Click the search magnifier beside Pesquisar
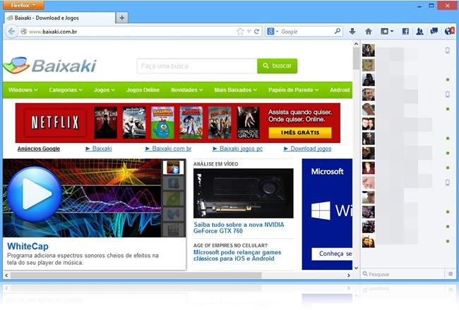This screenshot has width=459, height=310. pos(365,274)
